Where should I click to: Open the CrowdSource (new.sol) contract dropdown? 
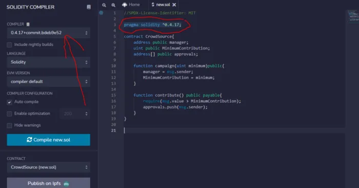[49, 167]
